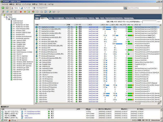Click host CPU bar of w2k3-00-nfs row

click(108, 93)
